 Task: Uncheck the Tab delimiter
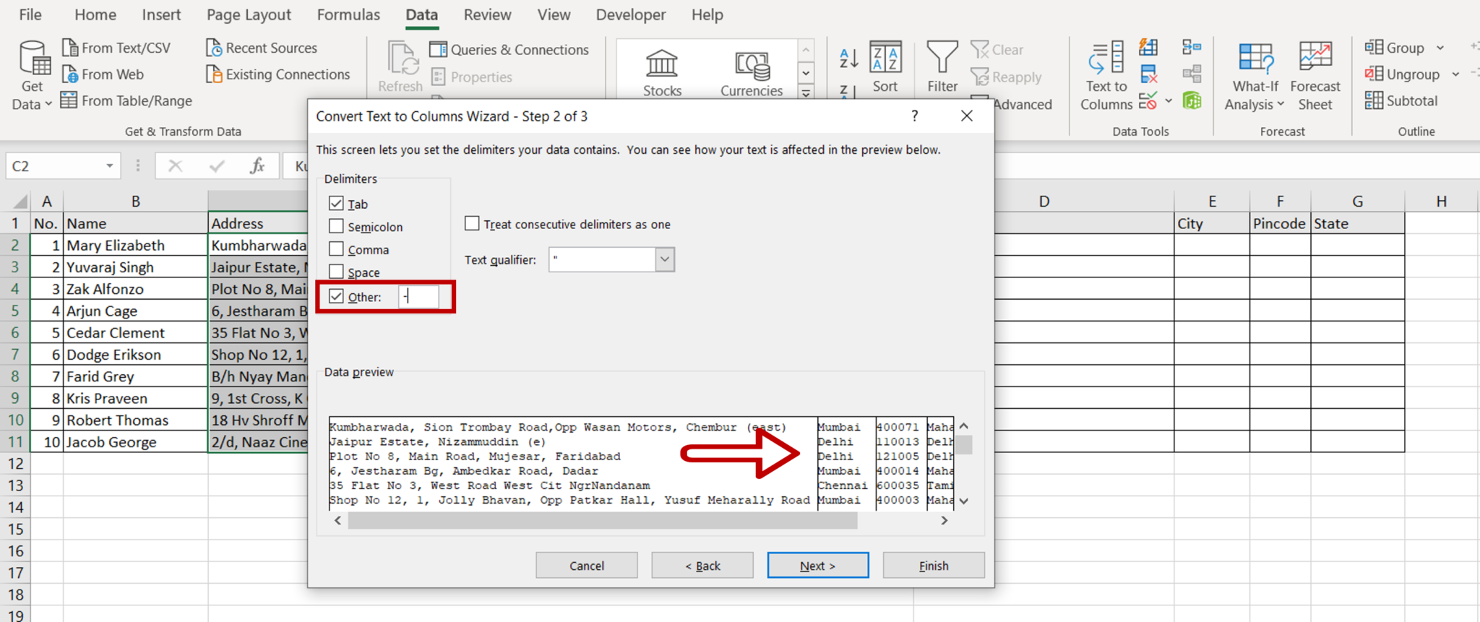[336, 203]
